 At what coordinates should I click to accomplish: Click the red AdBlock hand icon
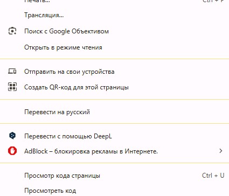tap(12, 151)
